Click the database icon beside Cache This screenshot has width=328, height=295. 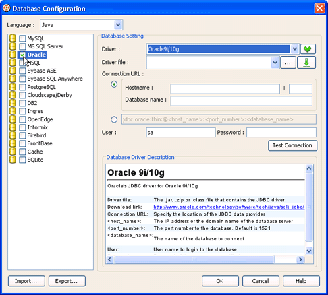pos(13,152)
